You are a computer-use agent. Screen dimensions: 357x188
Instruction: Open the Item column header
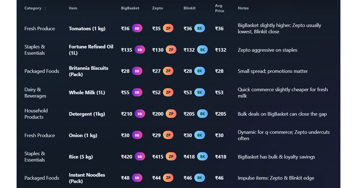tap(73, 8)
